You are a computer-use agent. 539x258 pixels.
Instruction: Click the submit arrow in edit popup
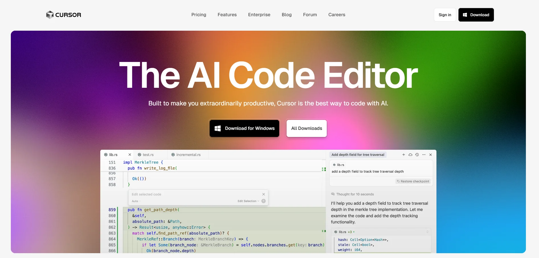coord(264,201)
